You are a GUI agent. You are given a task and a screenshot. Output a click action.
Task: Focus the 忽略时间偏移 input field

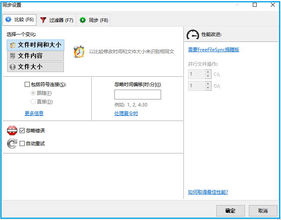(x=138, y=94)
